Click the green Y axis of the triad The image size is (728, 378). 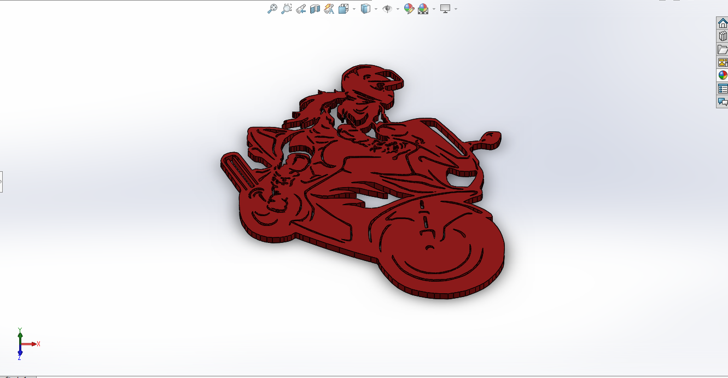tap(20, 336)
